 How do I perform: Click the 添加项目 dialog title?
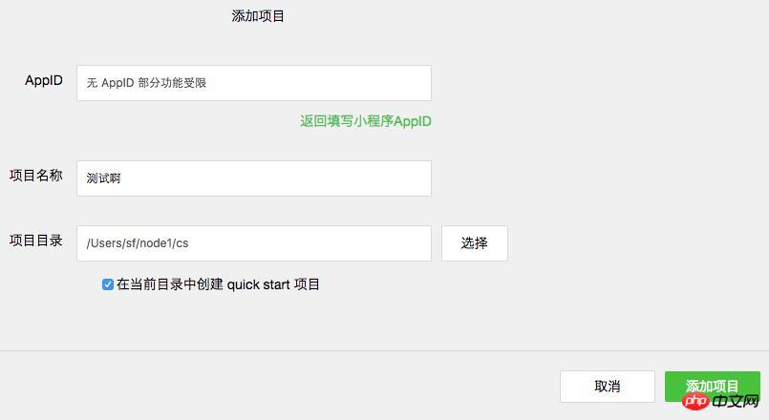point(258,16)
